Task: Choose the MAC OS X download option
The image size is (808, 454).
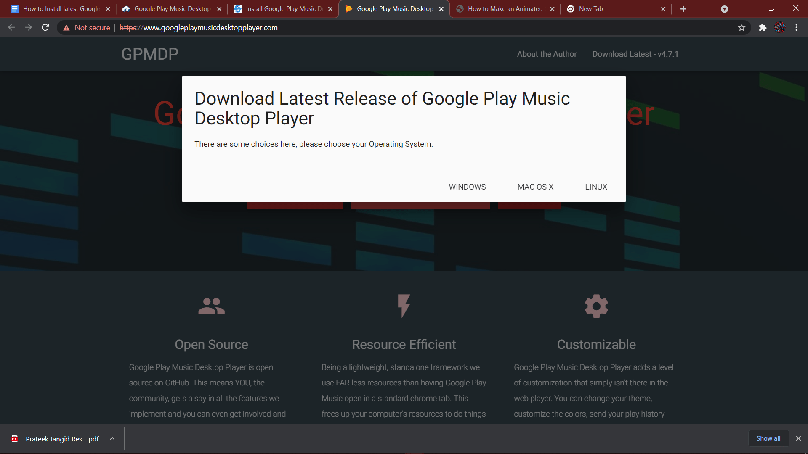Action: point(535,187)
